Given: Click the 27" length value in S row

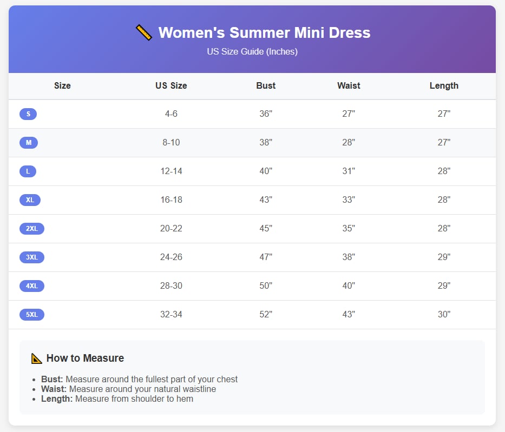Looking at the screenshot, I should pos(444,114).
